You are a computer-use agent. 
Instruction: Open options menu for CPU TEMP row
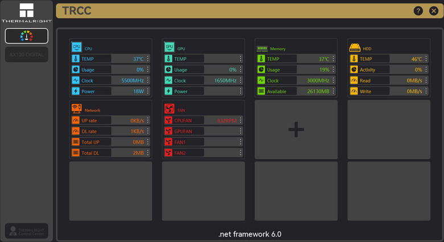pos(148,59)
